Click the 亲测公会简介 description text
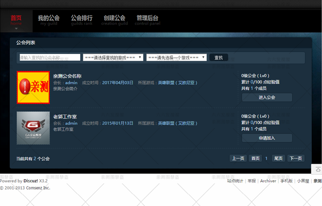This screenshot has height=206, width=322. [x=65, y=89]
